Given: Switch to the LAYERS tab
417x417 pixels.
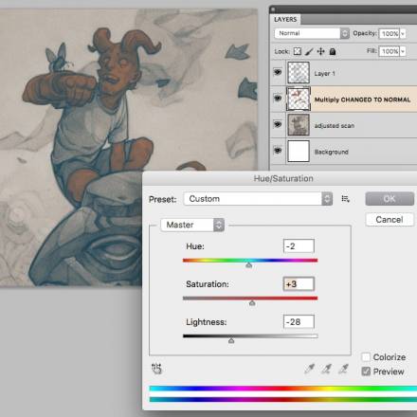Looking at the screenshot, I should tap(285, 20).
